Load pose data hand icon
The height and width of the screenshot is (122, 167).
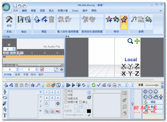click(68, 19)
